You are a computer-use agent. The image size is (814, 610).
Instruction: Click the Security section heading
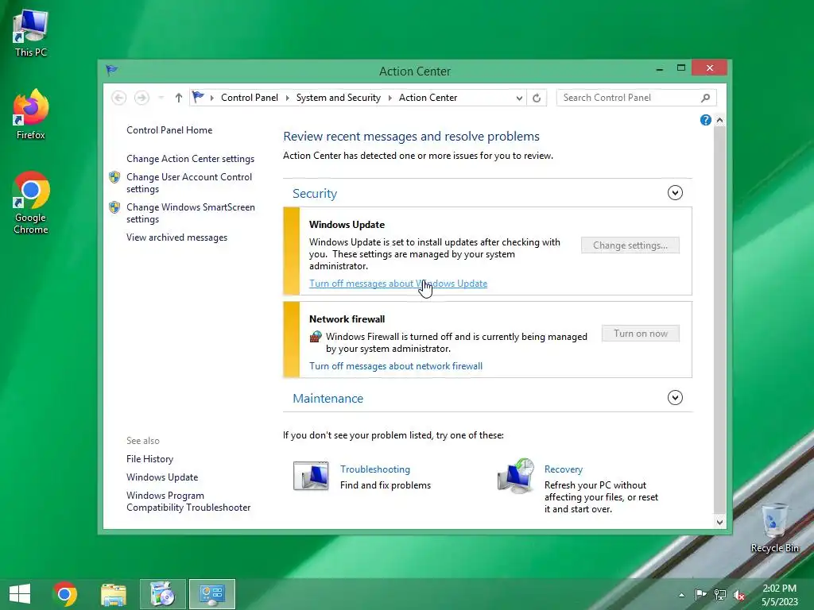(315, 194)
